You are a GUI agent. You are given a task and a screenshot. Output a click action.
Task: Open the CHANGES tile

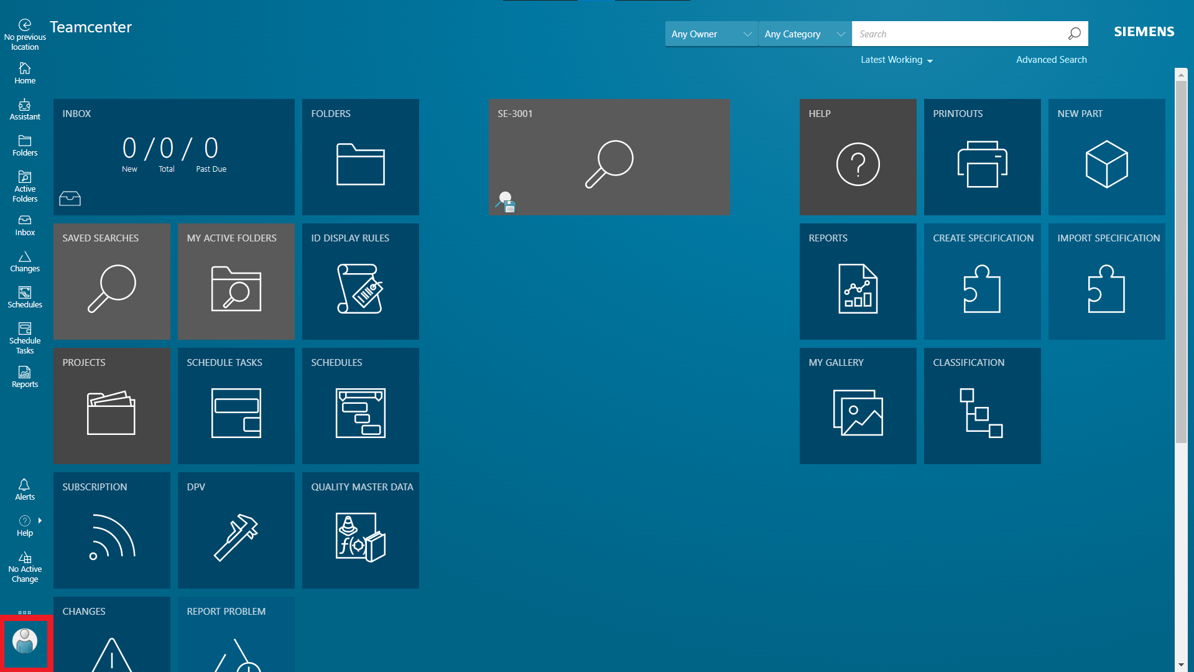(x=112, y=634)
